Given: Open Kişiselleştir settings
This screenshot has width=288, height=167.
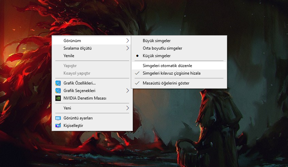Looking at the screenshot, I should pos(92,126).
